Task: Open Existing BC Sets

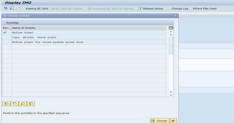Action: [37, 8]
